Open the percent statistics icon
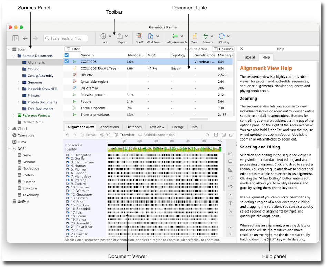 (x=231, y=211)
